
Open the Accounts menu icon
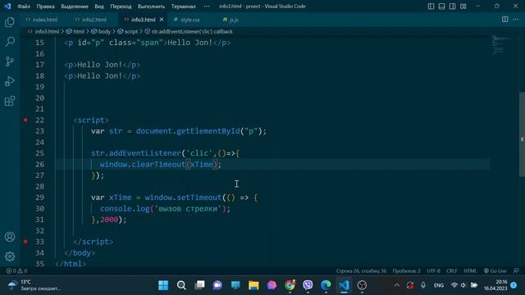click(x=10, y=237)
